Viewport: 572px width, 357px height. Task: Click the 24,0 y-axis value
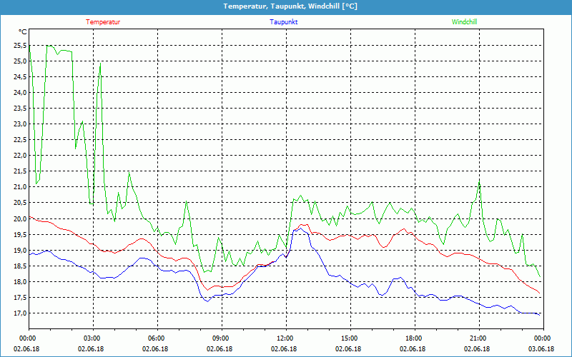20,93
